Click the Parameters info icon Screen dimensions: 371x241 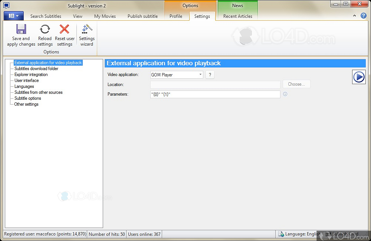pyautogui.click(x=285, y=94)
